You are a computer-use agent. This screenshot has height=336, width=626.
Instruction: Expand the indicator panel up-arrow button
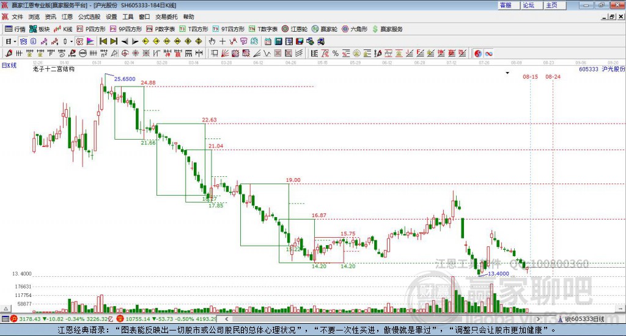tap(6, 309)
